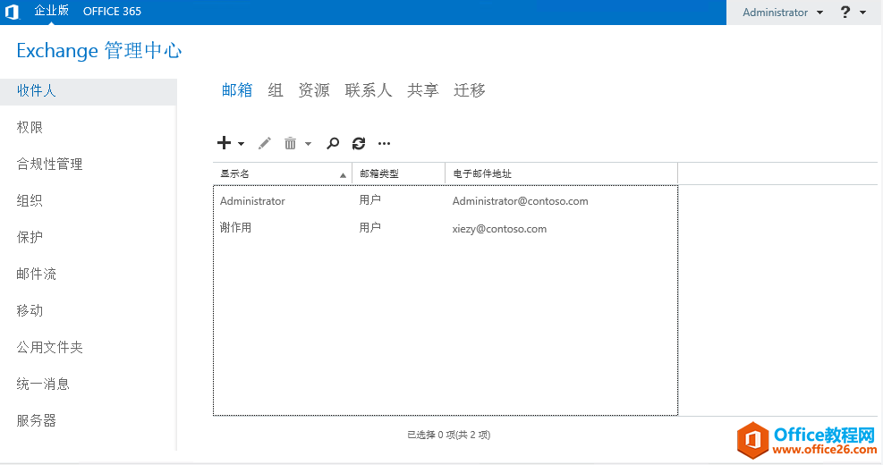The image size is (883, 465).
Task: Sort by 邮箱类型 column header
Action: (399, 174)
